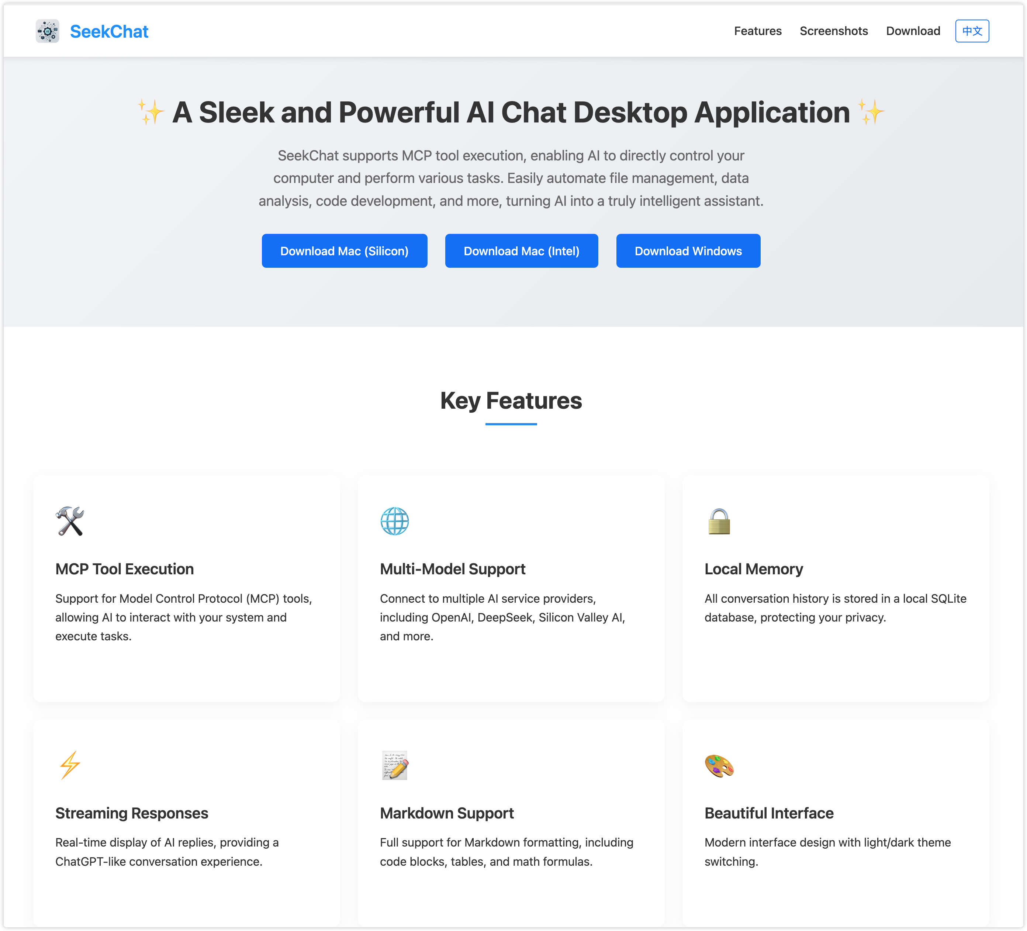Go to Screenshots section in navbar
The image size is (1027, 931).
click(833, 31)
